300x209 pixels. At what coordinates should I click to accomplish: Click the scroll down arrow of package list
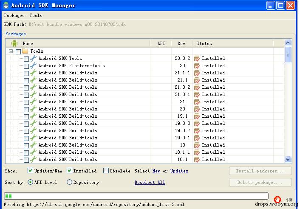pos(288,159)
